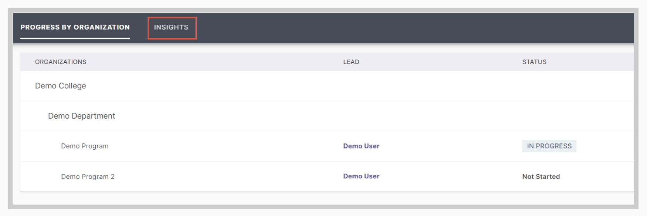
Task: Open the Demo Program entry
Action: [x=85, y=146]
